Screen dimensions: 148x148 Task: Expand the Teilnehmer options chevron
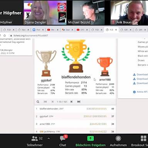coord(49,138)
